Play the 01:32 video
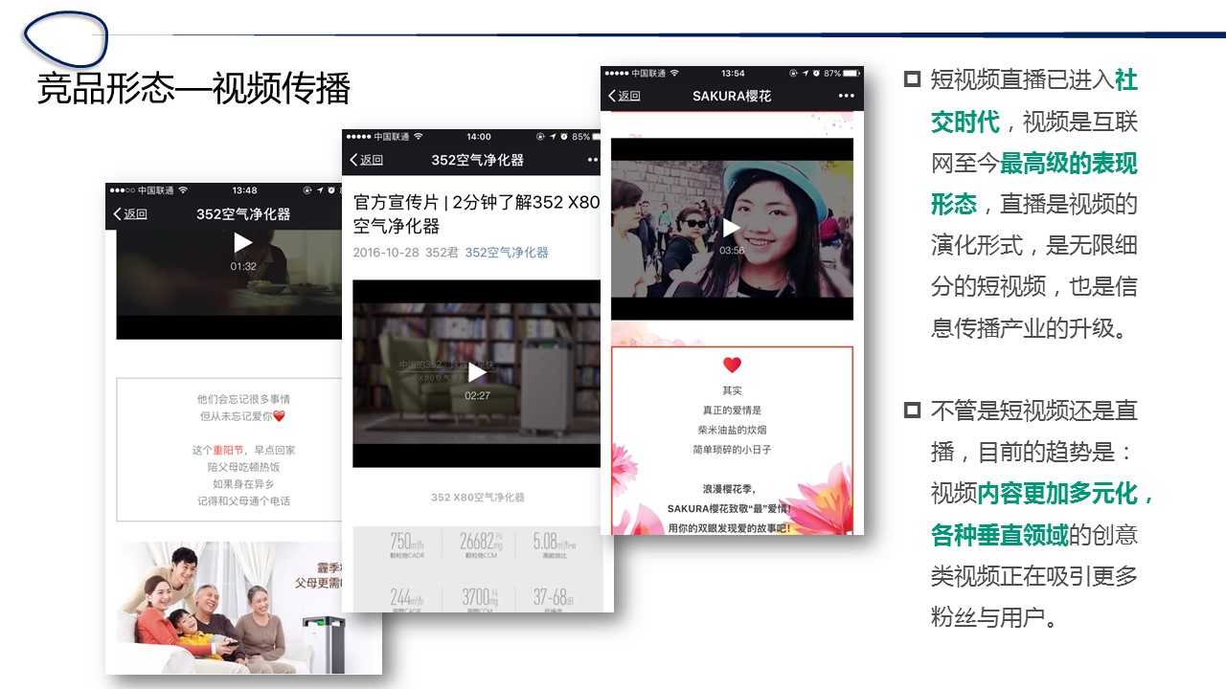The width and height of the screenshot is (1226, 689). tap(243, 243)
